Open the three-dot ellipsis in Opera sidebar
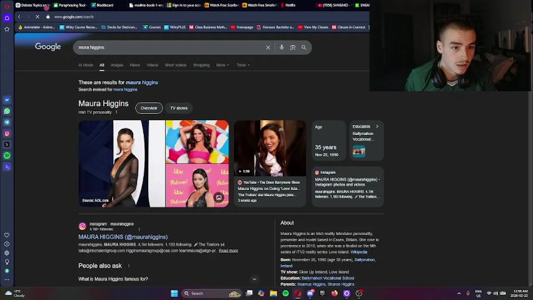 [7, 280]
